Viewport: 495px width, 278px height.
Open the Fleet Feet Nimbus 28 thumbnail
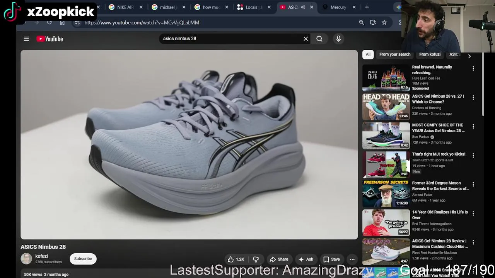386,251
